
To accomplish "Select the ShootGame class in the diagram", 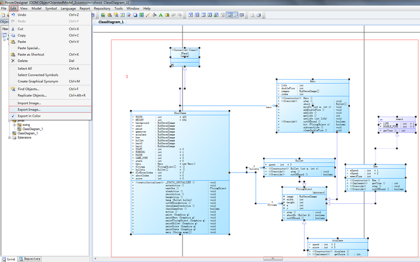I will pyautogui.click(x=180, y=172).
